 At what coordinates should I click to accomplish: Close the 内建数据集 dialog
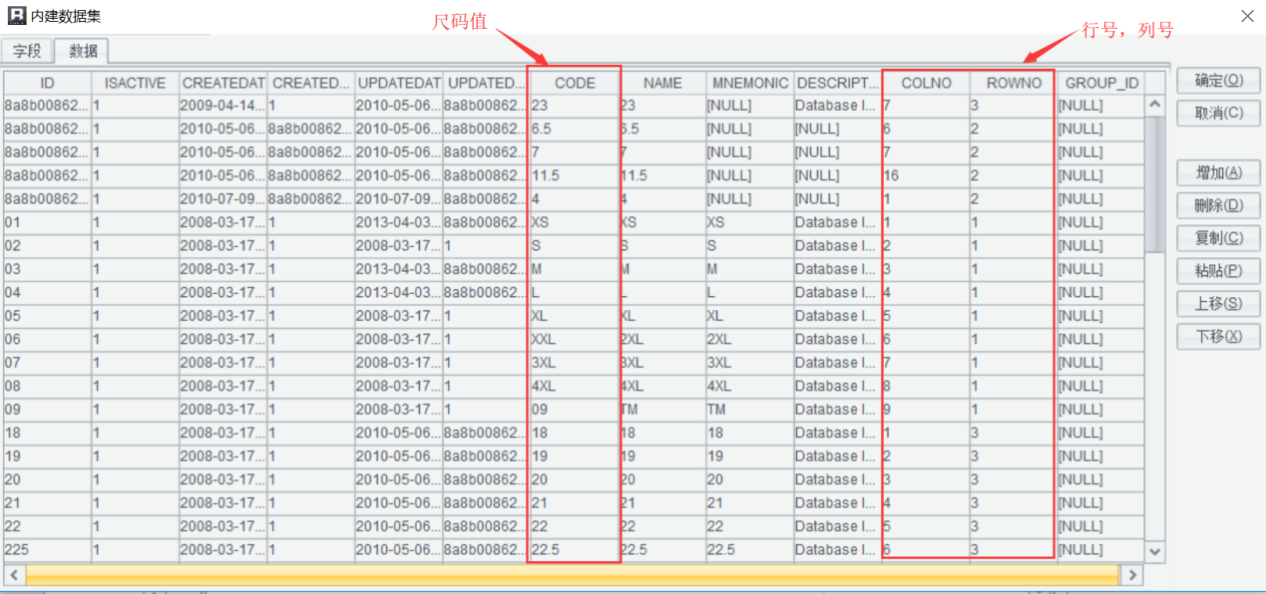(x=1247, y=16)
